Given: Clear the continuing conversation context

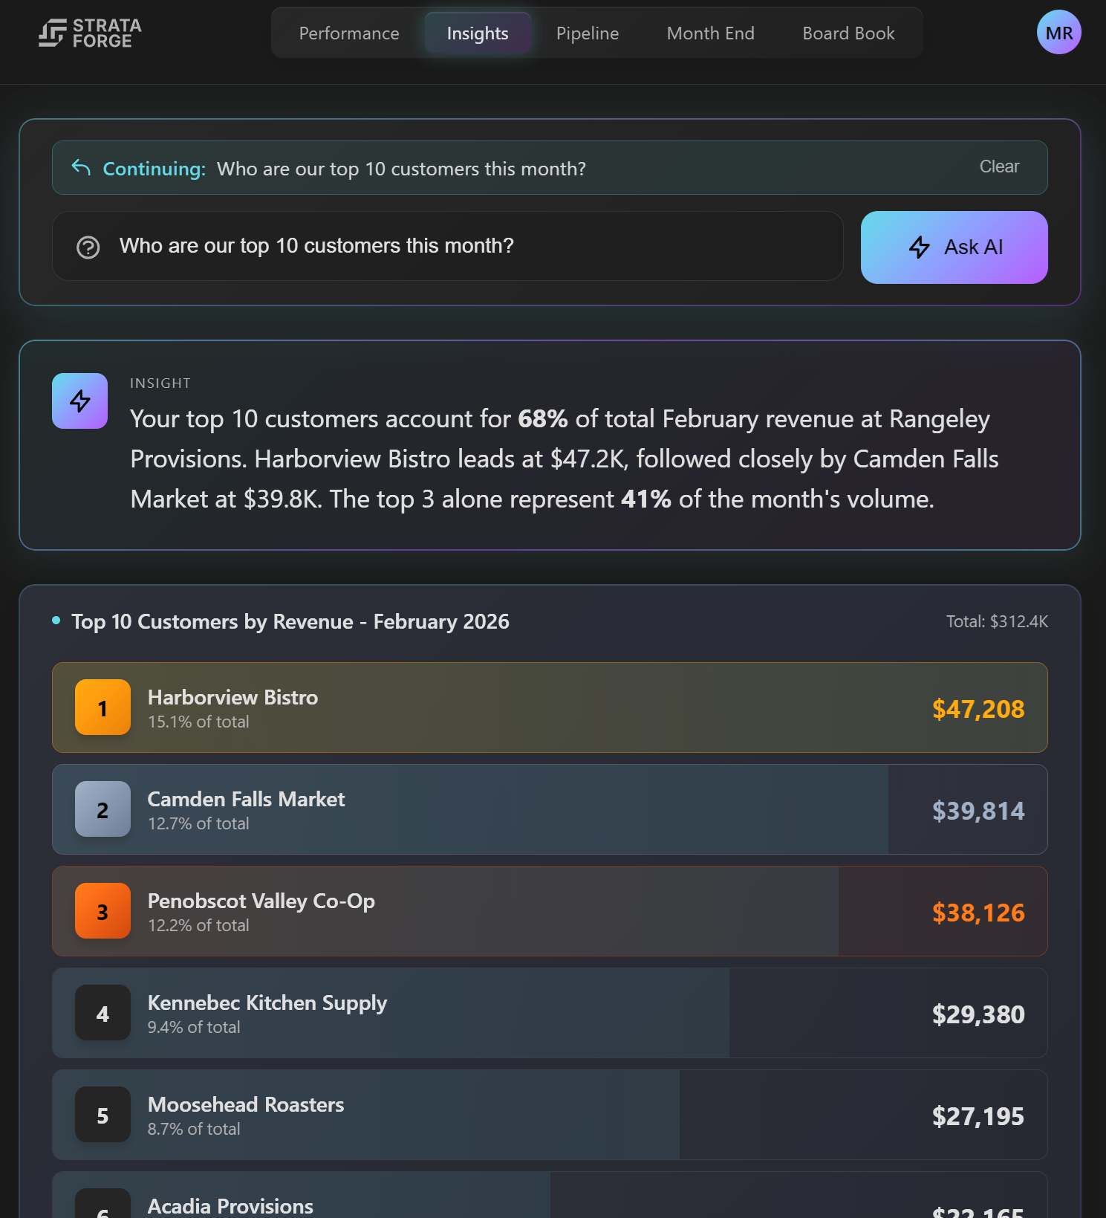Looking at the screenshot, I should point(999,167).
